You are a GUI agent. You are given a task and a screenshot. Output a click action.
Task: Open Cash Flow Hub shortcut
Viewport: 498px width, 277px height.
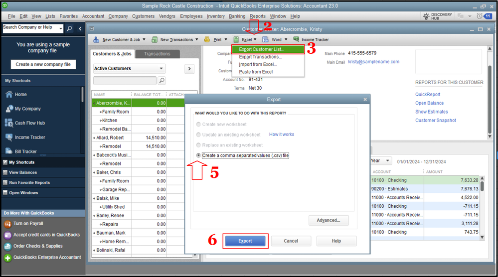coord(30,123)
